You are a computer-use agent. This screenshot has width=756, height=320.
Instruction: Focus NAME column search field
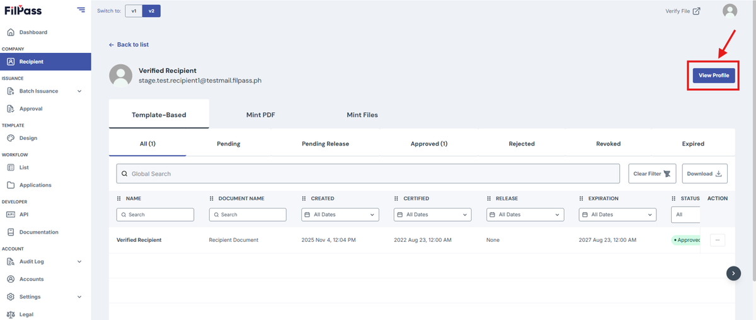coord(155,215)
